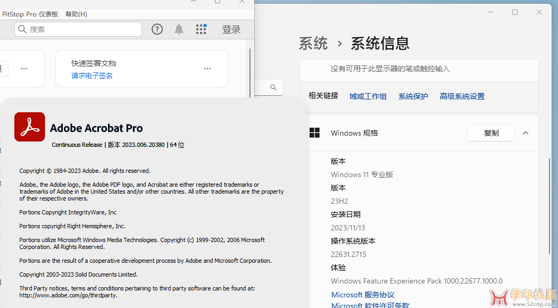Image resolution: width=558 pixels, height=308 pixels.
Task: Open the Microsoft 服务协议 link
Action: point(363,295)
